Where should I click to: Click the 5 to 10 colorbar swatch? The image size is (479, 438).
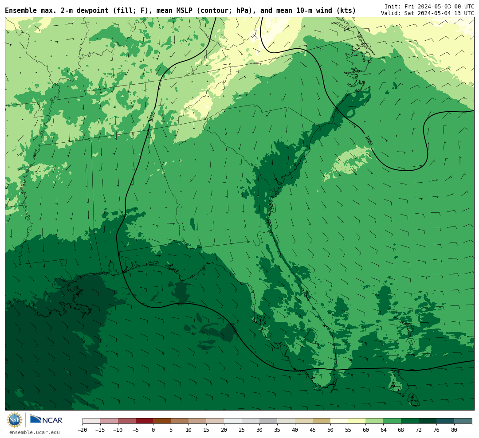[180, 421]
